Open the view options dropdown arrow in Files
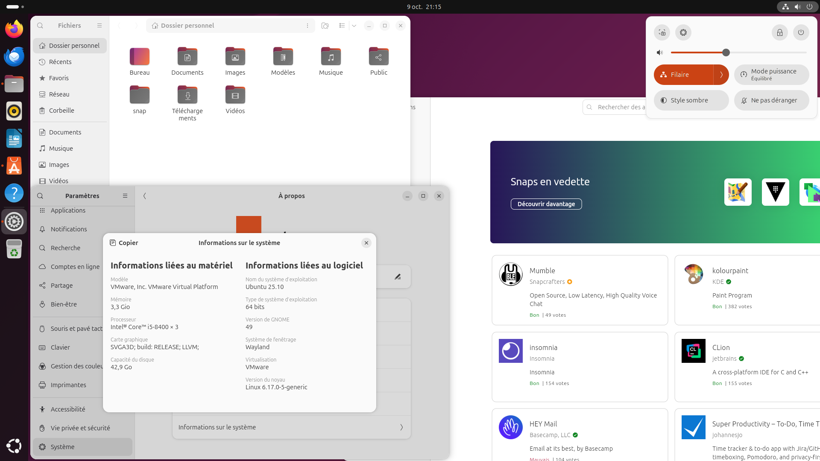 354,26
